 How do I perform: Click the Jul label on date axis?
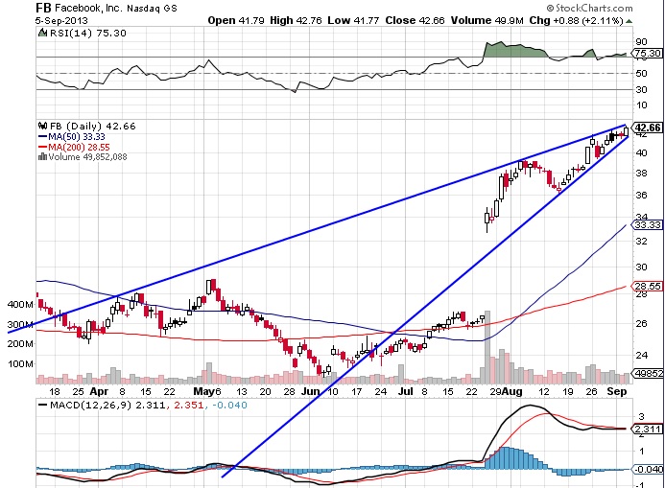pyautogui.click(x=406, y=391)
